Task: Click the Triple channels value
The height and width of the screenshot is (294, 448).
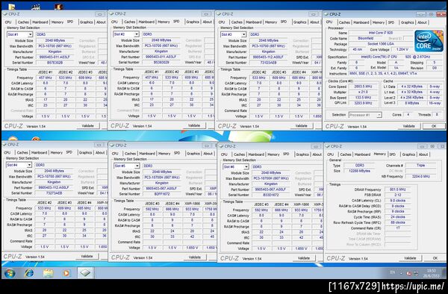Action: tap(420, 165)
